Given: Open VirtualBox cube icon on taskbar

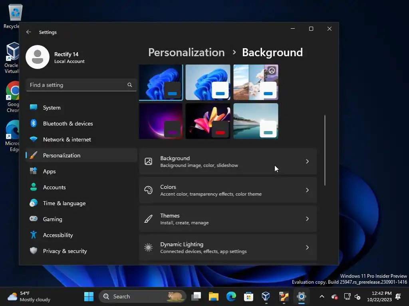Looking at the screenshot, I should click(266, 296).
